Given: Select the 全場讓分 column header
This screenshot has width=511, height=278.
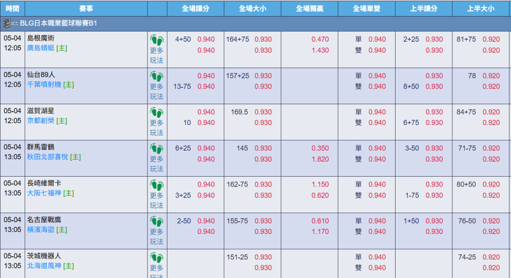Looking at the screenshot, I should (x=195, y=9).
